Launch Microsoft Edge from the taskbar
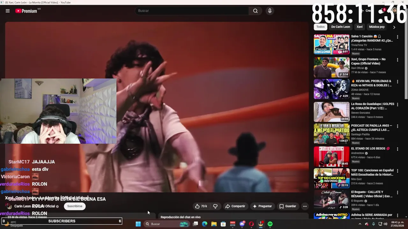This screenshot has width=408, height=229. 205,224
